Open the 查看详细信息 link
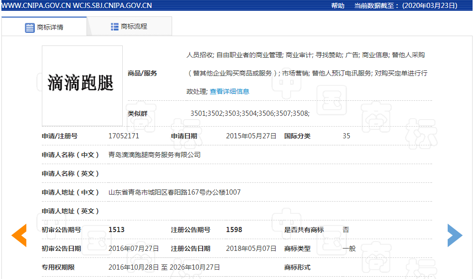The height and width of the screenshot is (279, 474). (230, 91)
